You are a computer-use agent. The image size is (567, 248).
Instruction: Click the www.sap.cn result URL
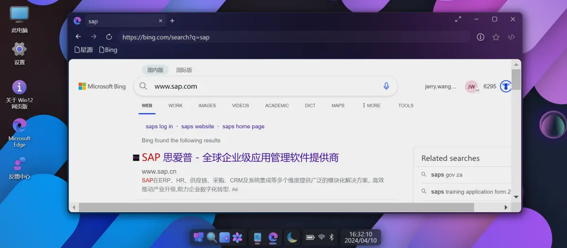pyautogui.click(x=159, y=172)
